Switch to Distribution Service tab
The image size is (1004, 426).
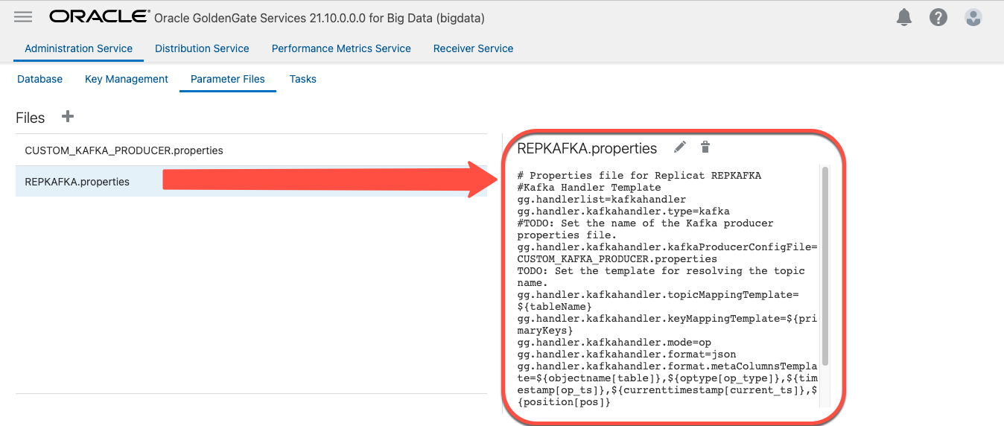click(x=202, y=48)
